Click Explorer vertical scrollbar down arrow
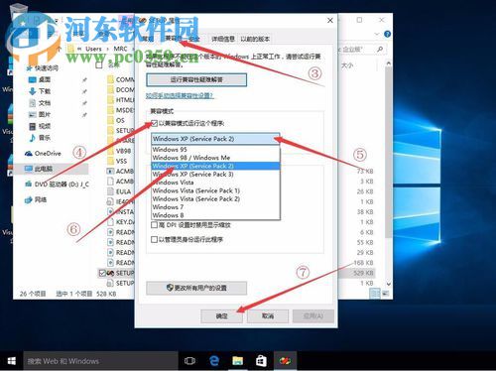The image size is (496, 371). [389, 284]
